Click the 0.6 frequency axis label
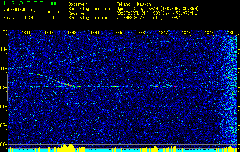Image resolution: width=240 pixels, height=152 pixels. [x=3, y=144]
